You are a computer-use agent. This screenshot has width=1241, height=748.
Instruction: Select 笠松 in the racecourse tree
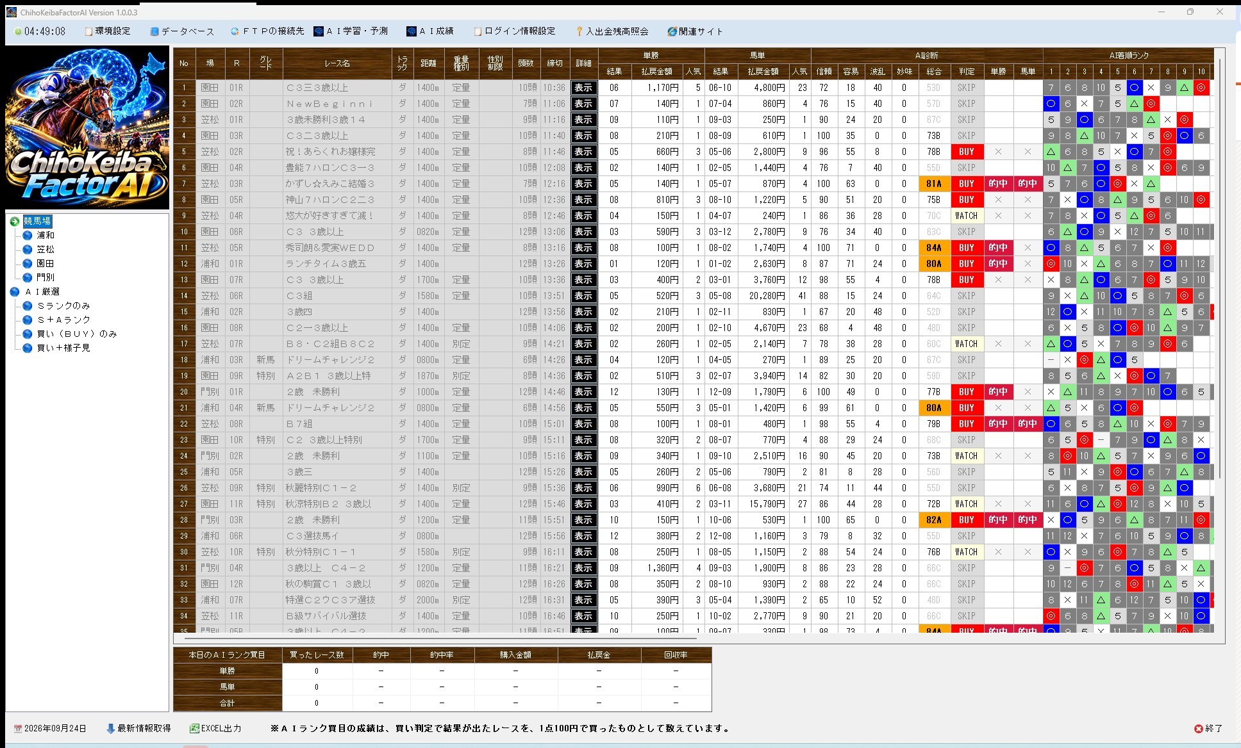[46, 249]
